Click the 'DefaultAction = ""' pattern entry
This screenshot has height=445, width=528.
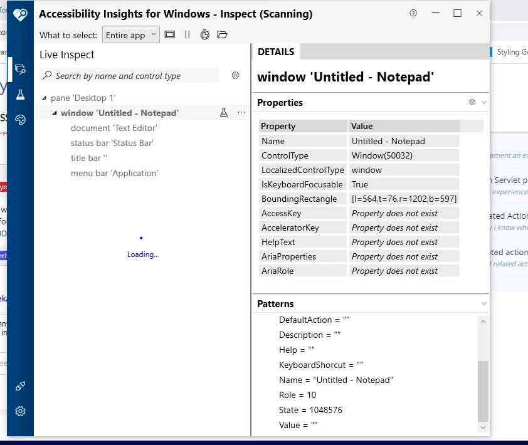[314, 320]
